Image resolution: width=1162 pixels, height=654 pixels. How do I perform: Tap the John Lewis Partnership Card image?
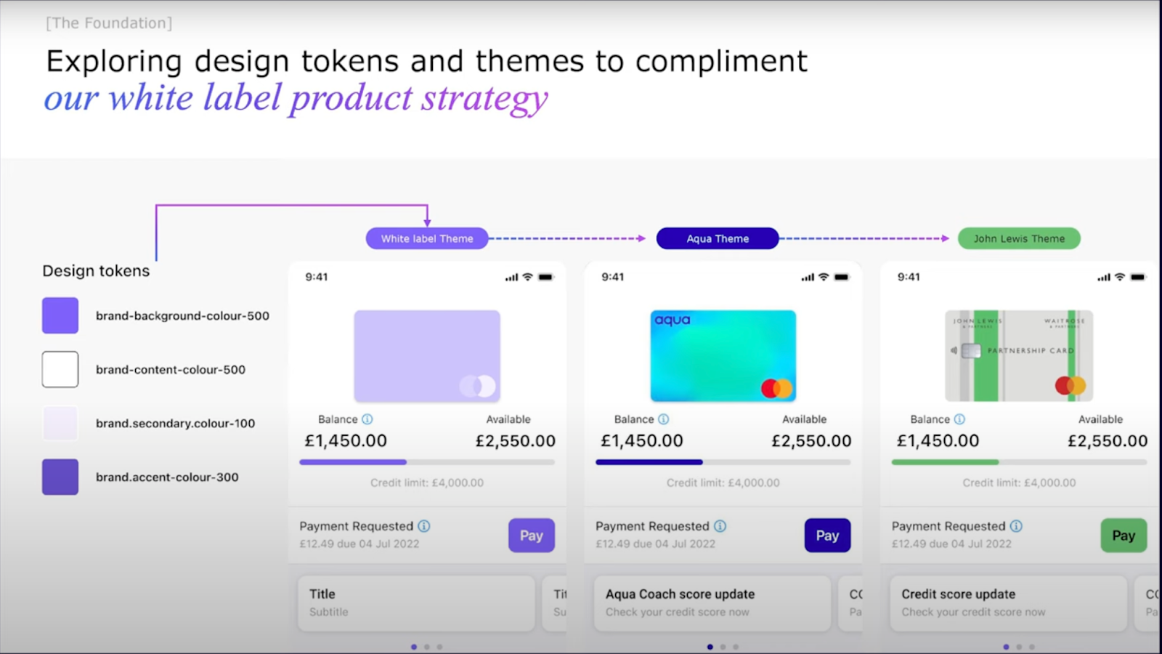(x=1019, y=356)
